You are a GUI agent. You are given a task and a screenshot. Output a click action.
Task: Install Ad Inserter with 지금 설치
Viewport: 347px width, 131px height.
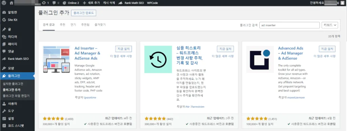point(123,49)
